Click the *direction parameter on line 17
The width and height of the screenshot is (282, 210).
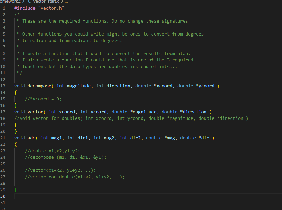coord(193,112)
